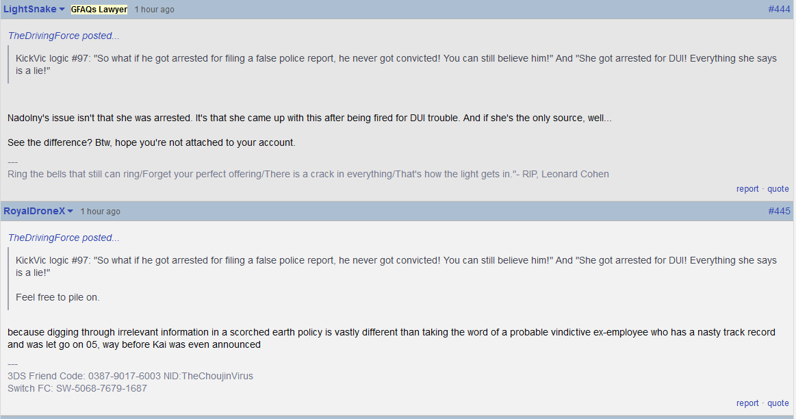The height and width of the screenshot is (419, 796).
Task: Quote LightSnake's post #444
Action: [778, 189]
